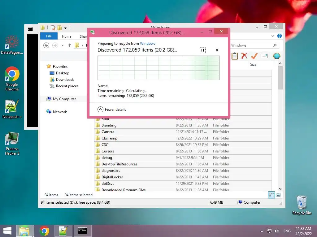Pause the recycle operation
This screenshot has height=237, width=317.
[x=202, y=50]
